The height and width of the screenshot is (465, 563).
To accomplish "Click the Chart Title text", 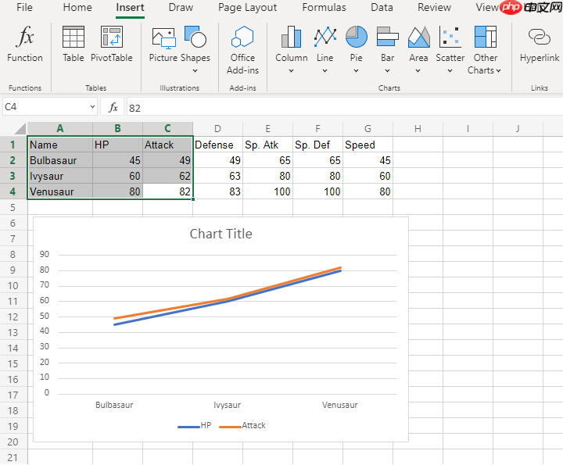I will point(221,234).
